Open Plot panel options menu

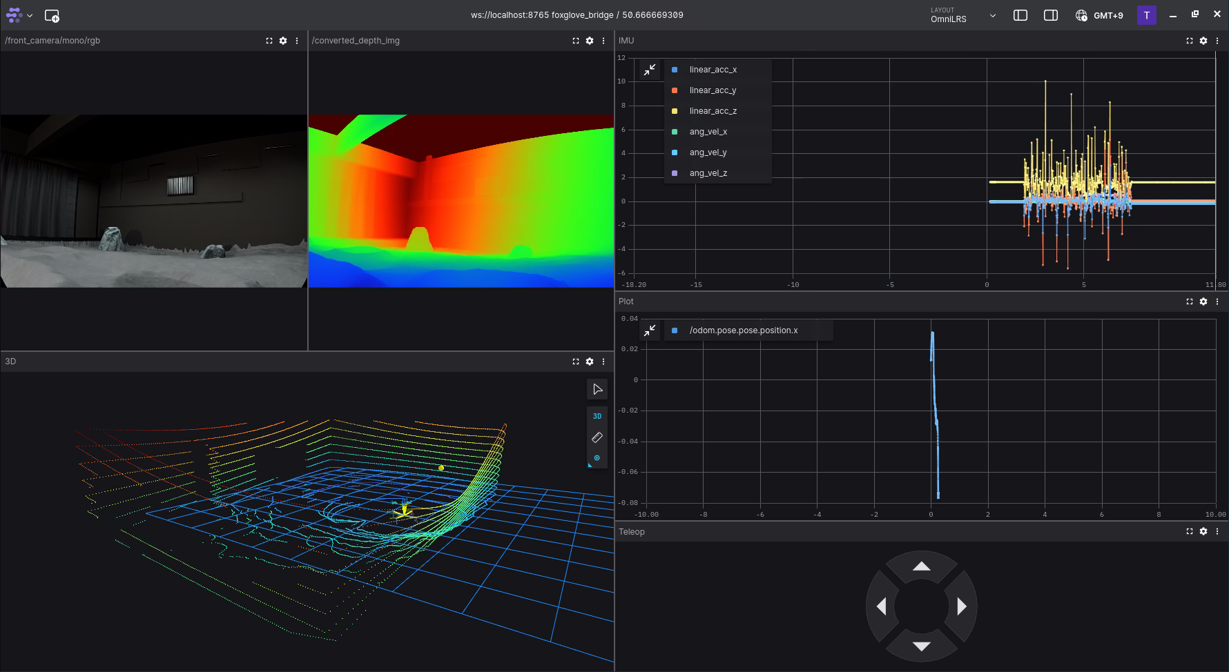(1217, 302)
